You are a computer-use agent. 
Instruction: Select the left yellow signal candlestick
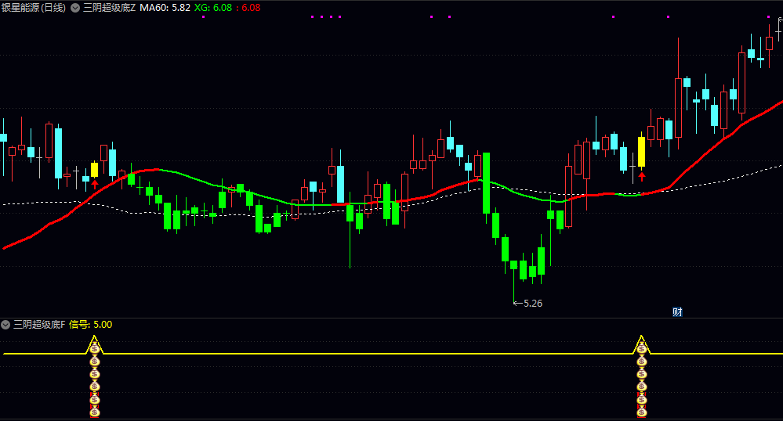click(94, 170)
